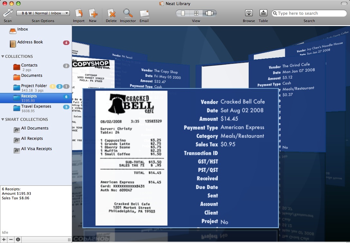Screen dimensions: 350x243
Task: Click the Cracked Bell Cafe receipt image
Action: coord(132,158)
